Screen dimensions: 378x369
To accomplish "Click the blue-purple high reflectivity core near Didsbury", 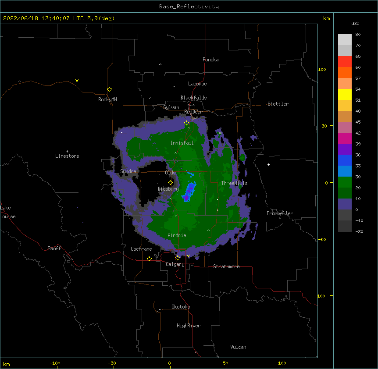I will [x=189, y=192].
